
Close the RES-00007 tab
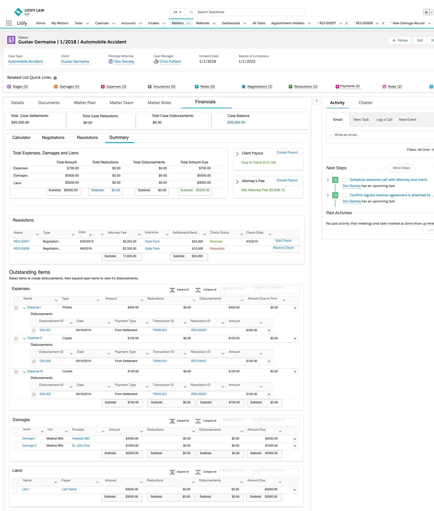347,23
